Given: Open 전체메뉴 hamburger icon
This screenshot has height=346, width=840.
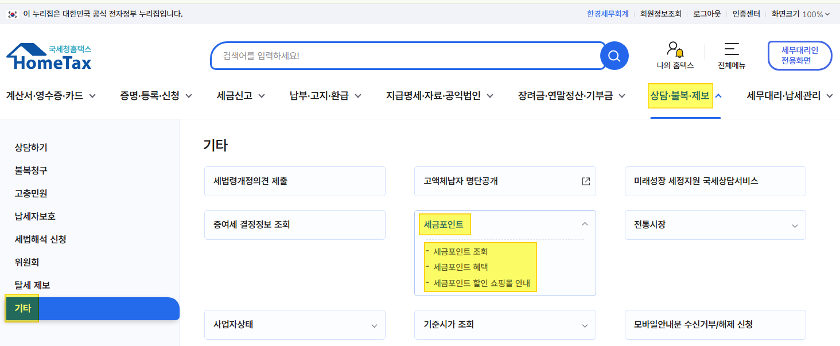Looking at the screenshot, I should (732, 49).
